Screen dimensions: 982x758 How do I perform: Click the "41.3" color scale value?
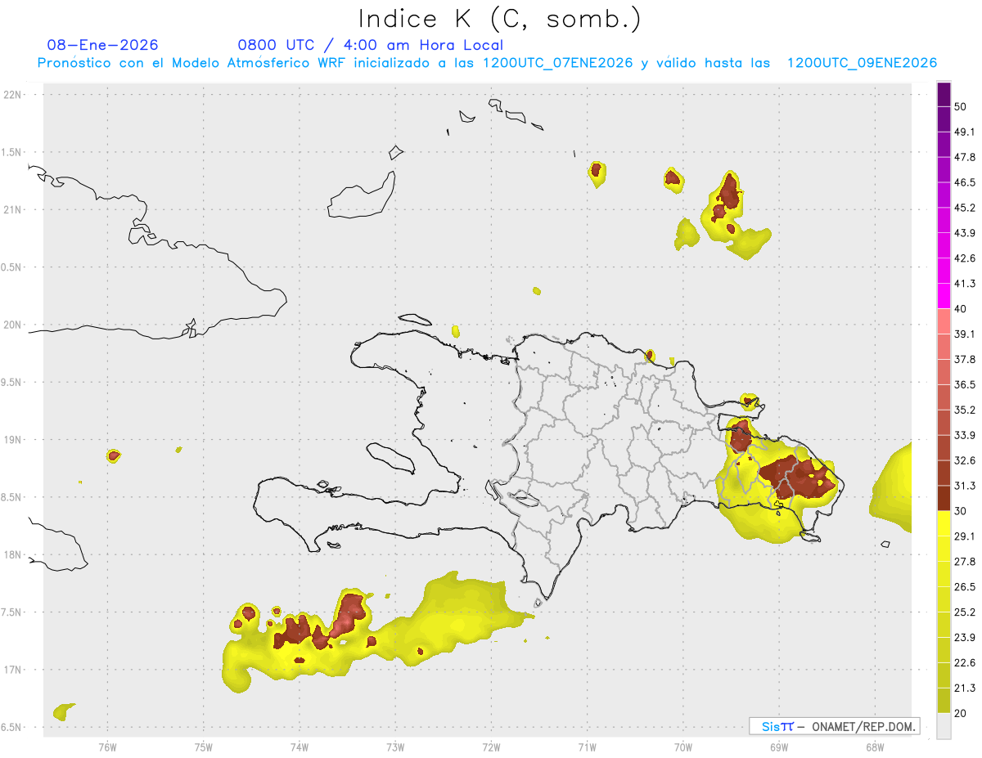[965, 284]
